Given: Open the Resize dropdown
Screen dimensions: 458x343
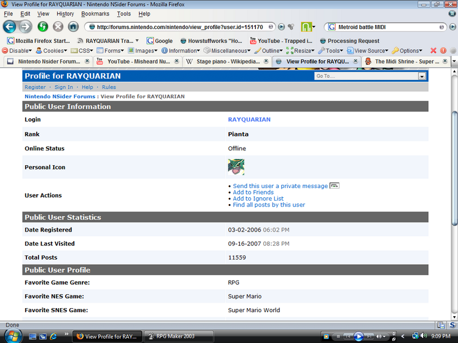Looking at the screenshot, I should (300, 50).
